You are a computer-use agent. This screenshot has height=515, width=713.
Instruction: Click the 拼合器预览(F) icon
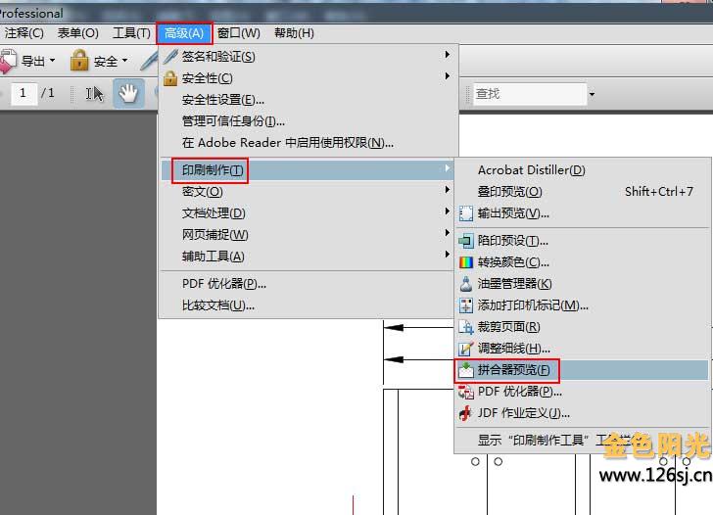pos(465,370)
